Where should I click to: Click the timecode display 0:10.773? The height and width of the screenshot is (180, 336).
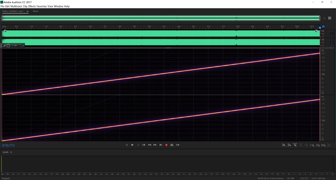point(8,145)
